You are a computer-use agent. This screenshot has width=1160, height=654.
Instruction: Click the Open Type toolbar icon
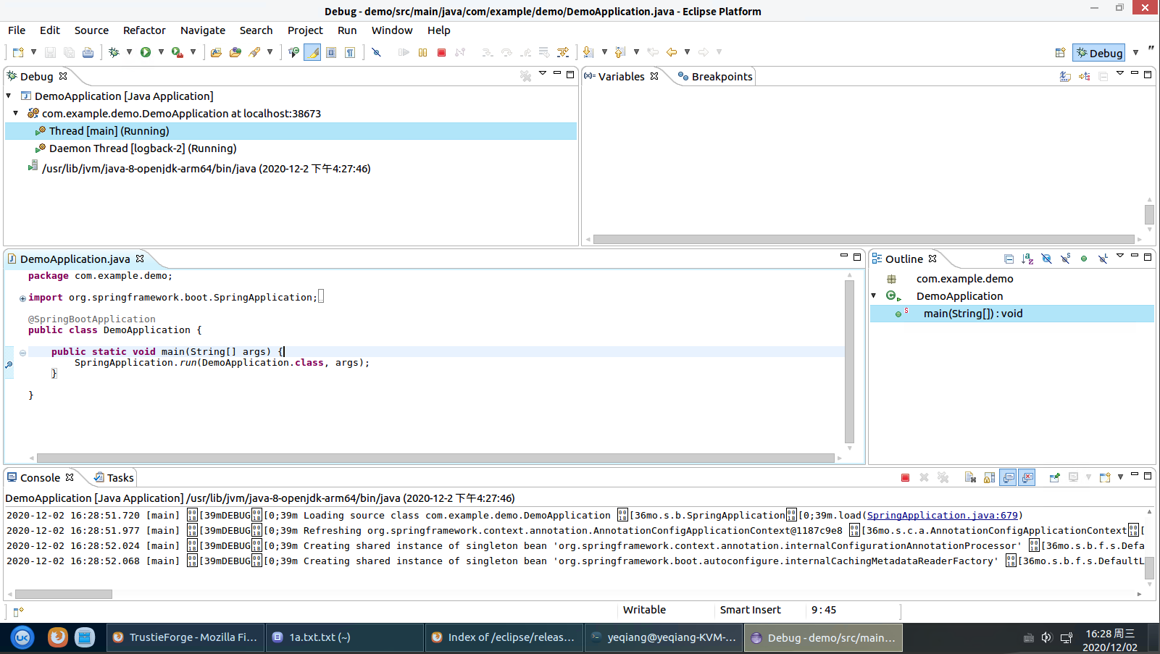pyautogui.click(x=216, y=52)
